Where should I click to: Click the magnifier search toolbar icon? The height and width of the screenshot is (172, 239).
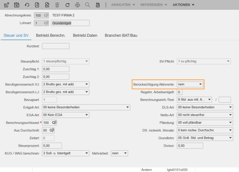[88, 5]
